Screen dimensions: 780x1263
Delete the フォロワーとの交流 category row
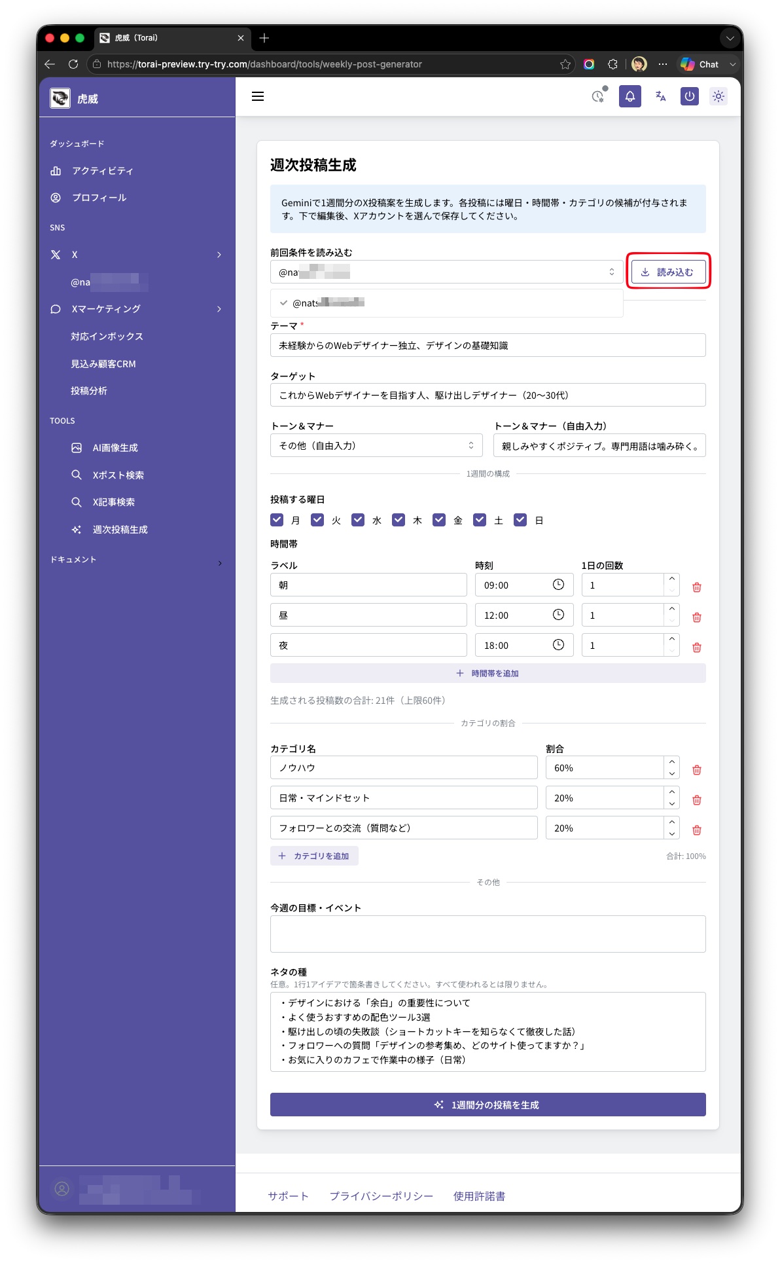697,830
